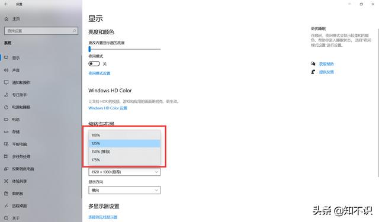Viewport: 379px width, 222px height.
Task: Open 通知和操作 notifications icon in sidebar
Action: [7, 82]
